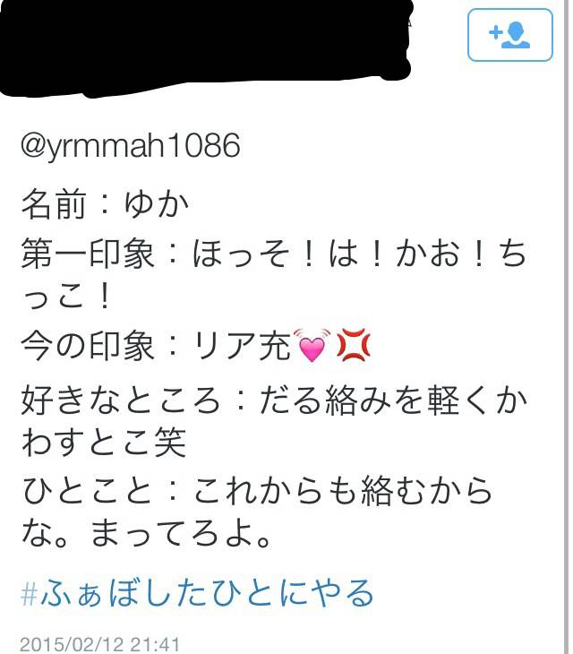573x654 pixels.
Task: Click the ちっこ！ continuation line
Action: pos(66,297)
